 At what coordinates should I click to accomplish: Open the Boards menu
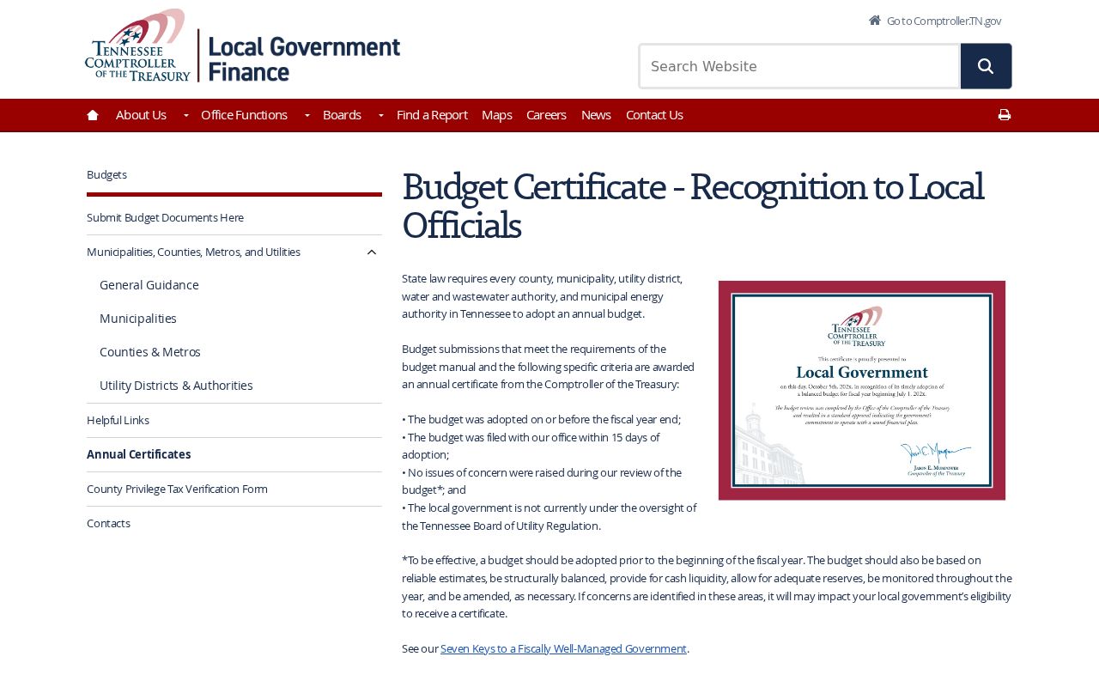point(342,115)
